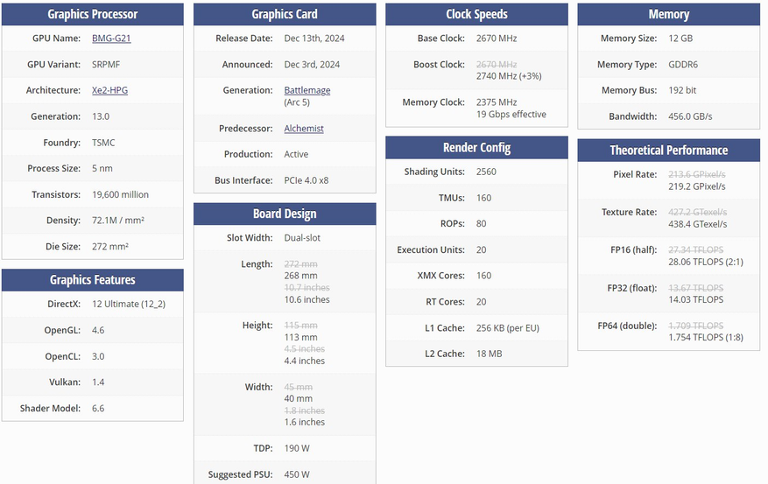Click the Memory section header

point(668,14)
